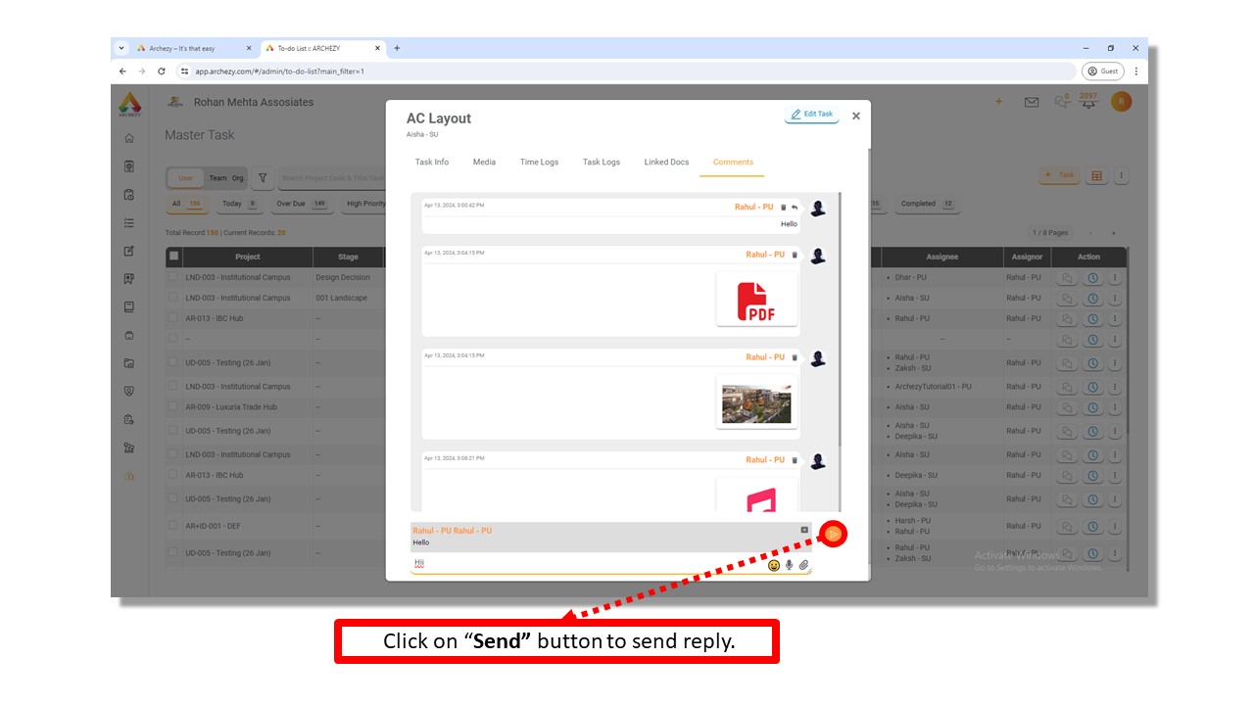Open the to-do list icon in sidebar
The image size is (1254, 705).
coord(129,223)
